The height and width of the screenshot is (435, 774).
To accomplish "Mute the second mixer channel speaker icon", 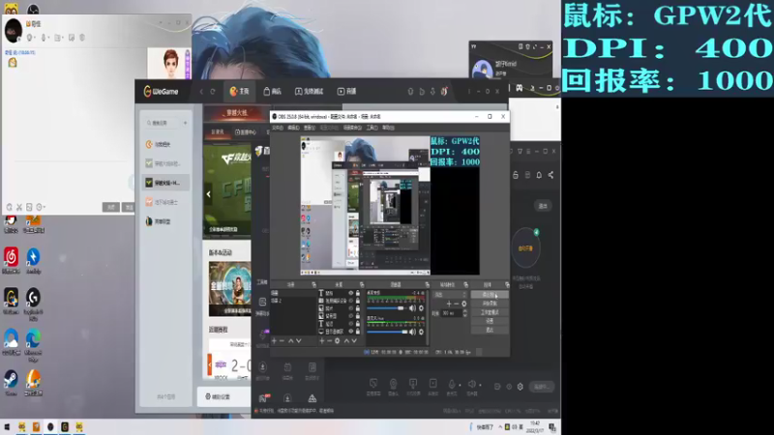I will pos(412,332).
